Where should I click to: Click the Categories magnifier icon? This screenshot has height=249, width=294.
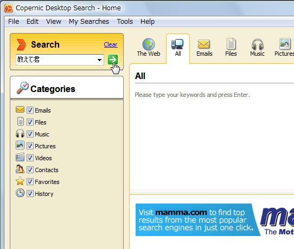point(22,88)
